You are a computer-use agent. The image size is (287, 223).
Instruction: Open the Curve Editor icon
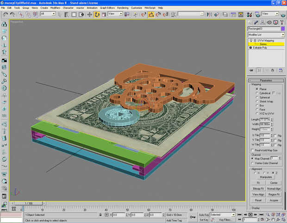233,15
